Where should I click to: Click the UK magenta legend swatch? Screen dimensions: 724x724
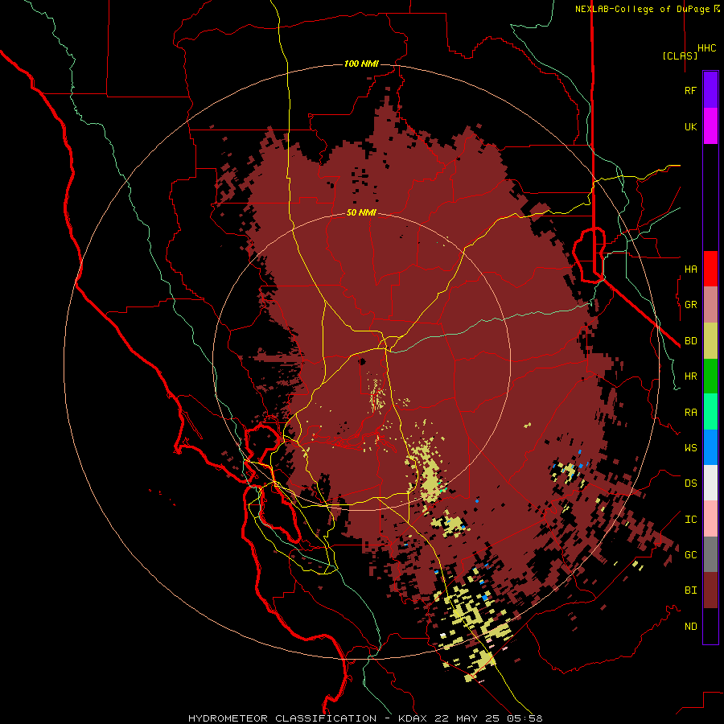pyautogui.click(x=710, y=126)
